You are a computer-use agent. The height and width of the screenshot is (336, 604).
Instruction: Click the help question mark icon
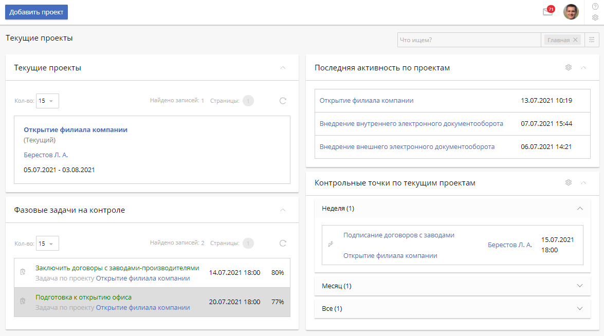click(x=595, y=7)
